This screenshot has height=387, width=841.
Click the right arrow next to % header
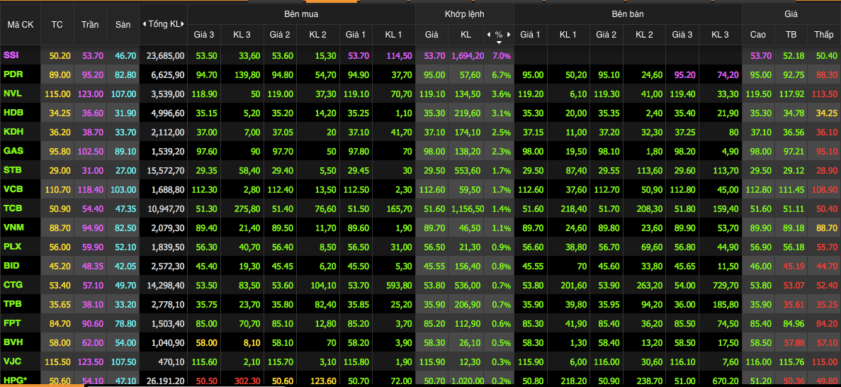coord(509,34)
